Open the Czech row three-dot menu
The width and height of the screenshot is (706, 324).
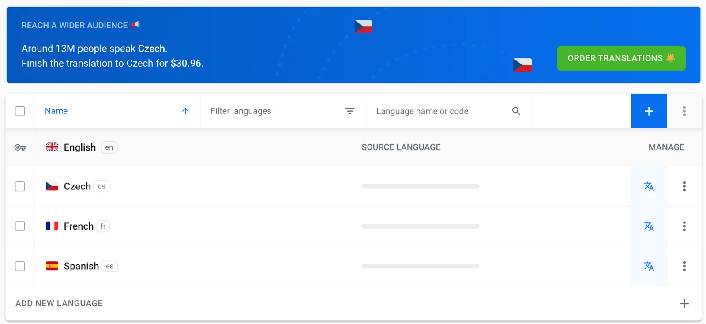point(684,186)
